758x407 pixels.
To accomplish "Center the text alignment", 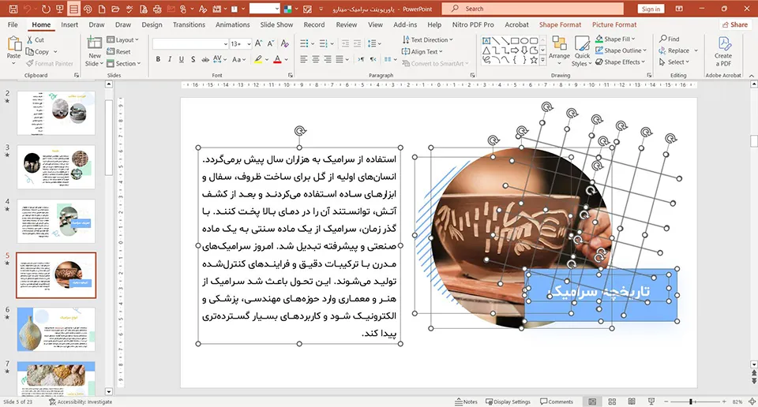I will click(x=316, y=59).
